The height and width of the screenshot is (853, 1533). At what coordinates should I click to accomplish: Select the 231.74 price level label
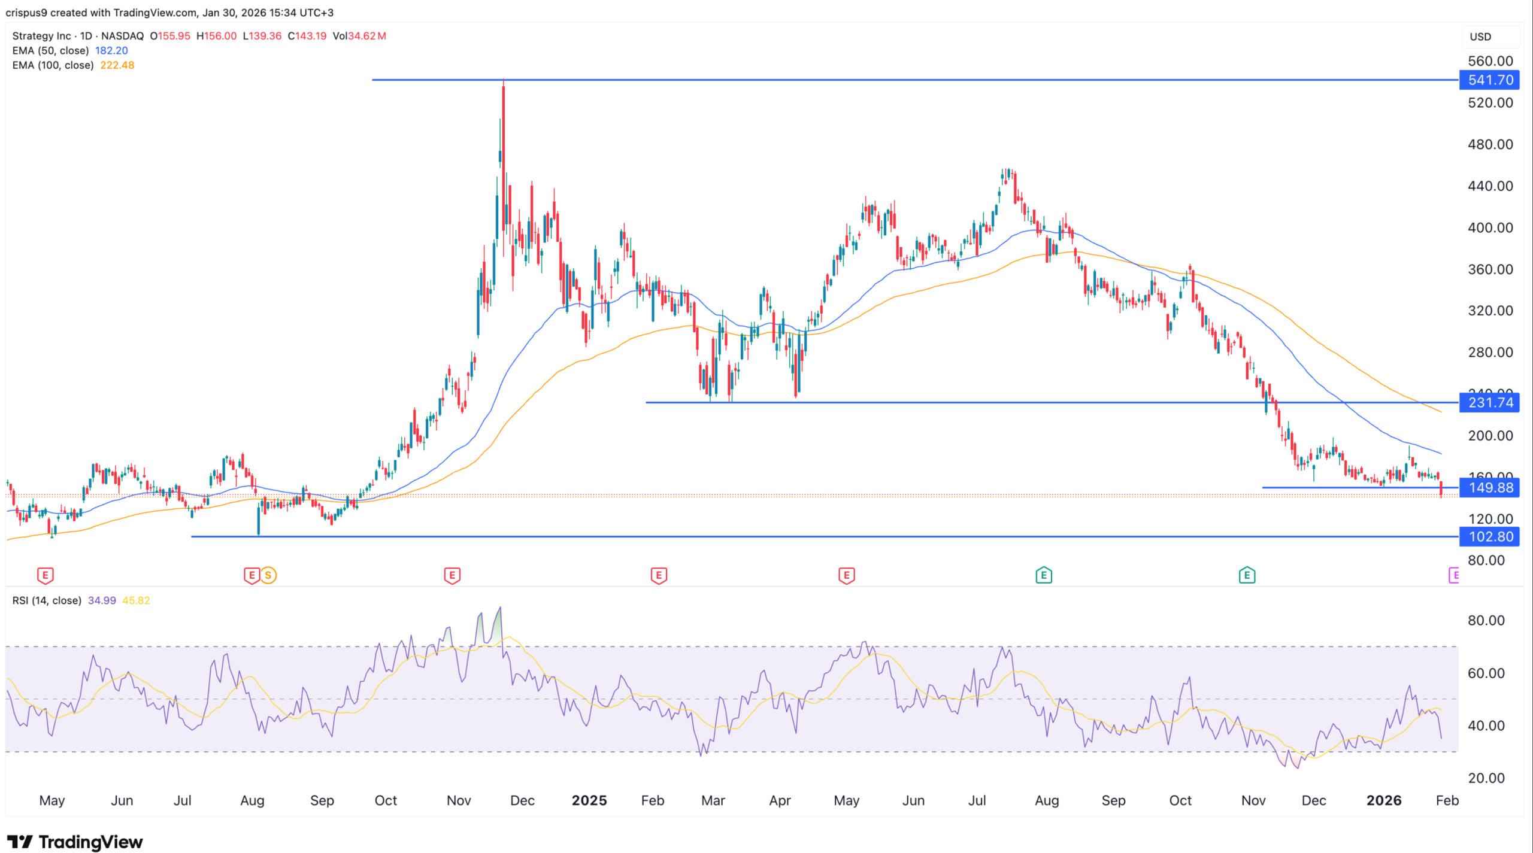[x=1489, y=402]
